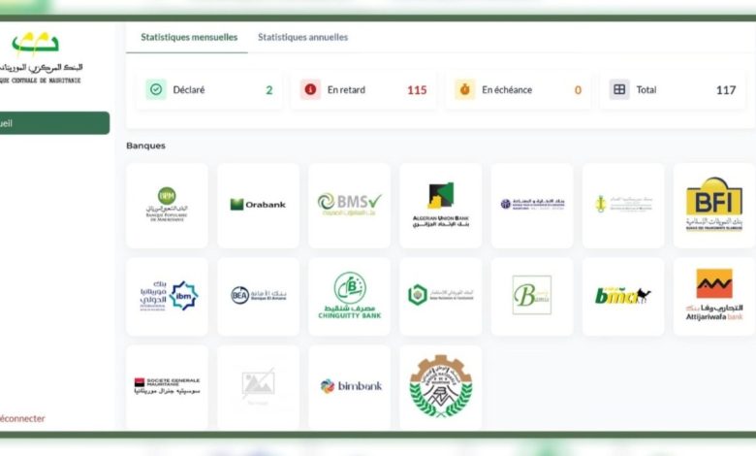Click the Total grid icon
This screenshot has height=456, width=756.
pyautogui.click(x=619, y=89)
